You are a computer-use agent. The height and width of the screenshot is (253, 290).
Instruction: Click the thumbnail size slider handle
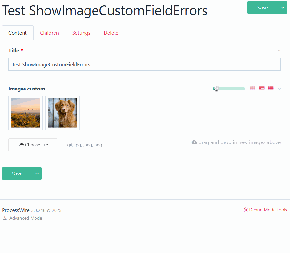tap(216, 89)
